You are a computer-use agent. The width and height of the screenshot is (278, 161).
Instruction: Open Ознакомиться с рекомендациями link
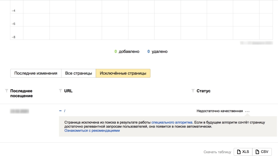(92, 131)
